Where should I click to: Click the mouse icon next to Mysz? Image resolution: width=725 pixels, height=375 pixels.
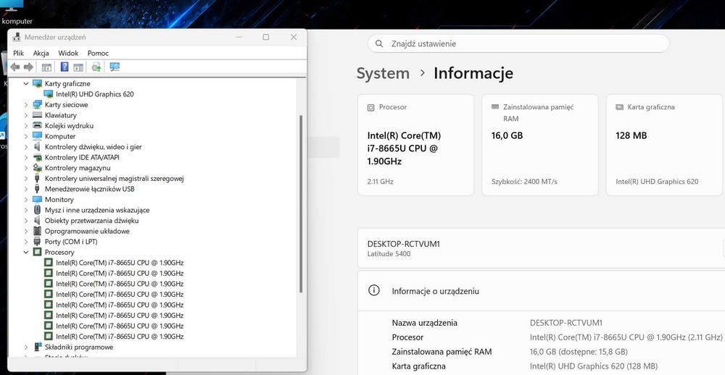pos(38,210)
